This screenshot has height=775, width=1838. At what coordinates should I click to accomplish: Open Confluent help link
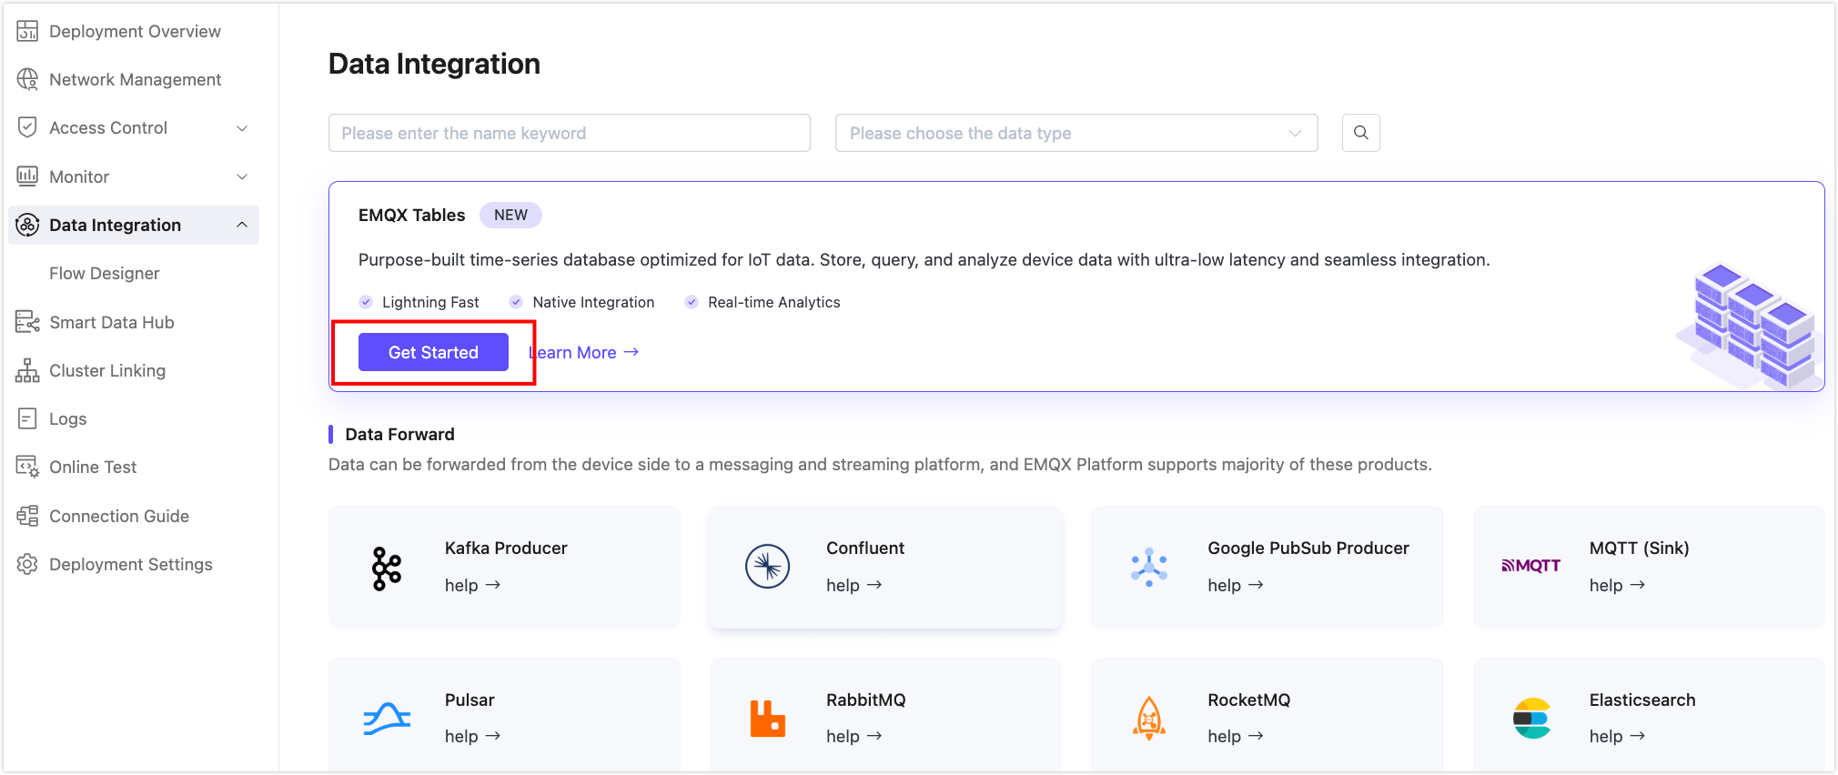pos(854,585)
